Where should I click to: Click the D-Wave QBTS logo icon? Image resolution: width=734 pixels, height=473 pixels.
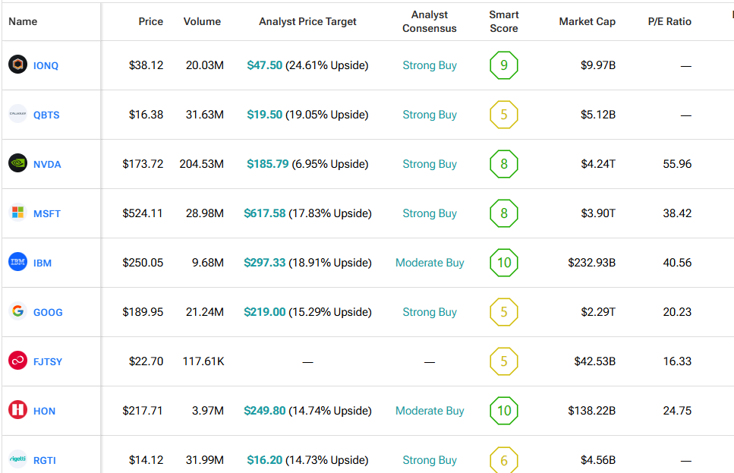[17, 115]
